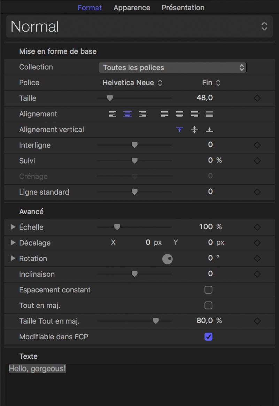Uncheck Modifiable dans FCP

point(208,337)
